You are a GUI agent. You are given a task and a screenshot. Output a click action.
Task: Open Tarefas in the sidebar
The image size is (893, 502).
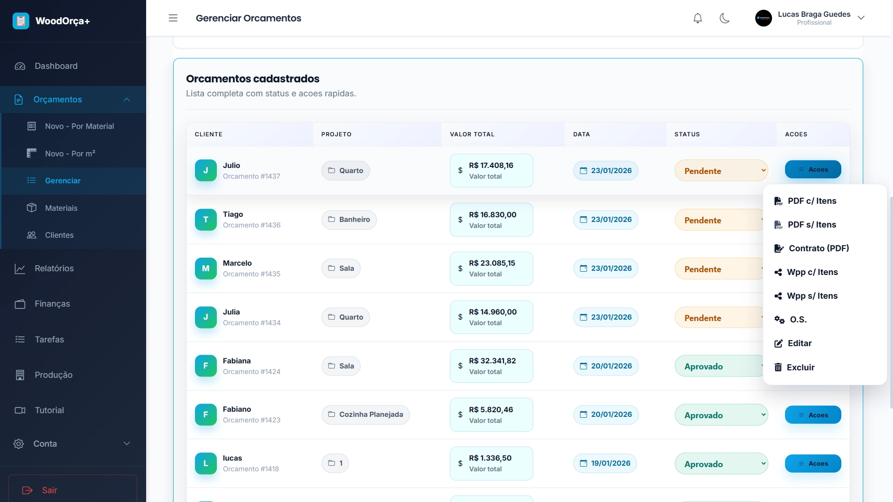(49, 340)
